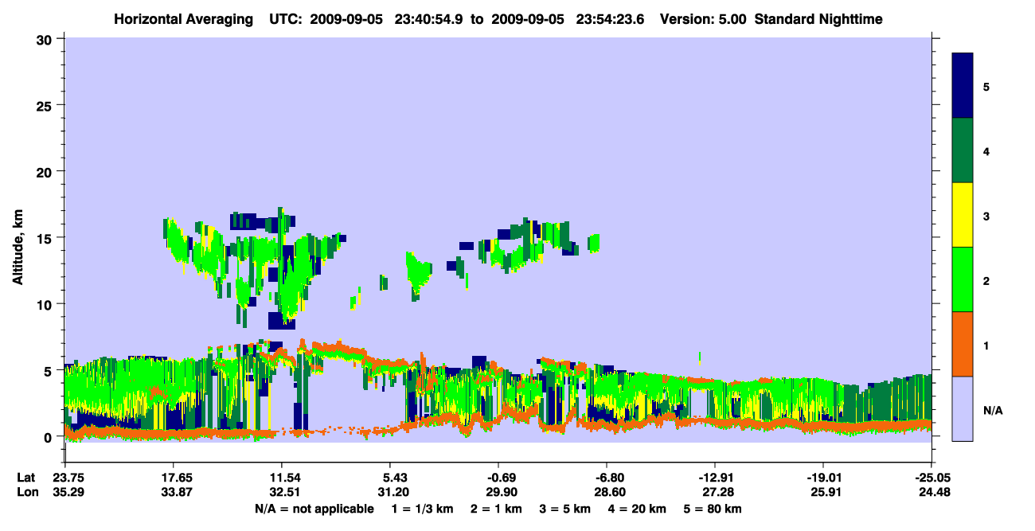Click the 'Lat' row label
The width and height of the screenshot is (1035, 531).
point(25,478)
